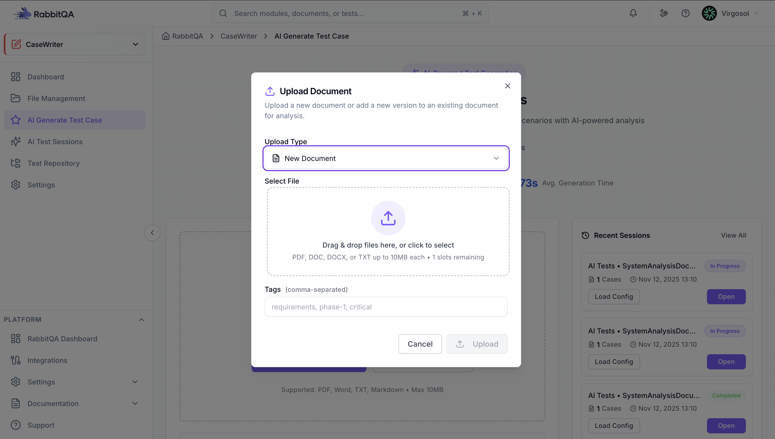The image size is (775, 439).
Task: Click the Integrations icon in Platform section
Action: (16, 360)
